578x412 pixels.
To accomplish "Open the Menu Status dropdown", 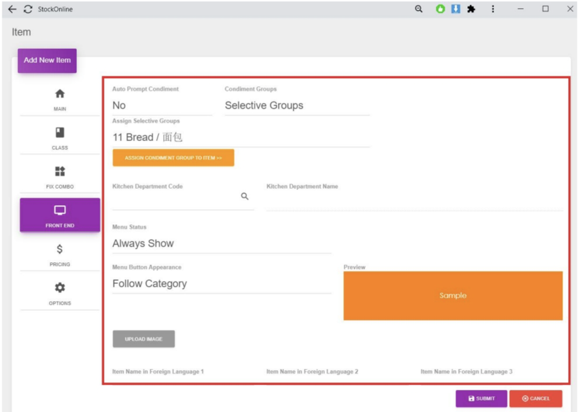I will click(x=221, y=244).
